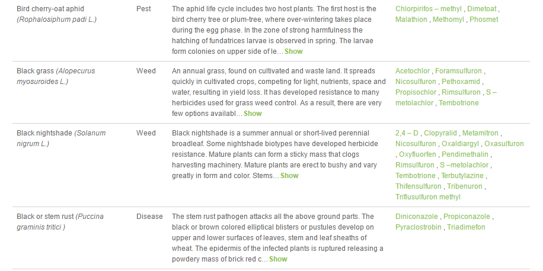Image resolution: width=543 pixels, height=271 pixels.
Task: Open the Malathion link
Action: click(x=411, y=20)
